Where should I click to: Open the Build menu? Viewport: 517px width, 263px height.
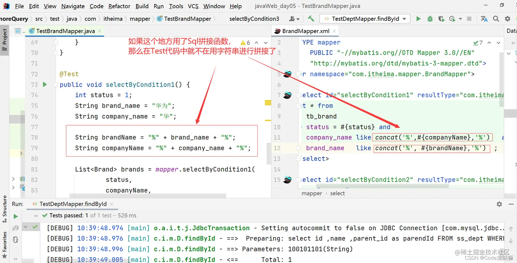click(142, 6)
